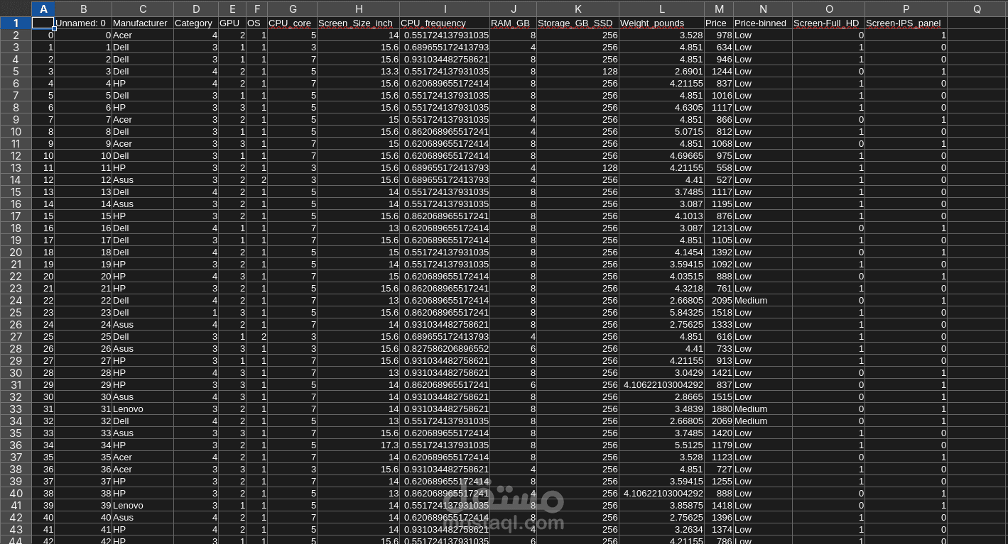Click the 'Category' header cell
This screenshot has width=1008, height=544.
pyautogui.click(x=196, y=23)
